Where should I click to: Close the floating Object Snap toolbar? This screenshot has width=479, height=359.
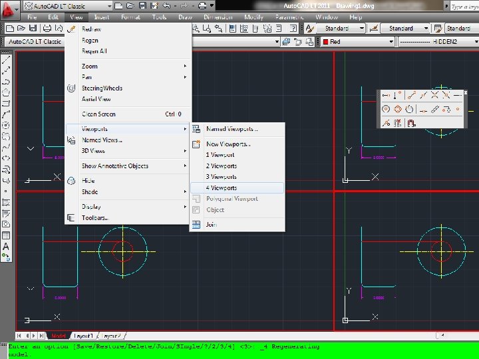(x=465, y=92)
